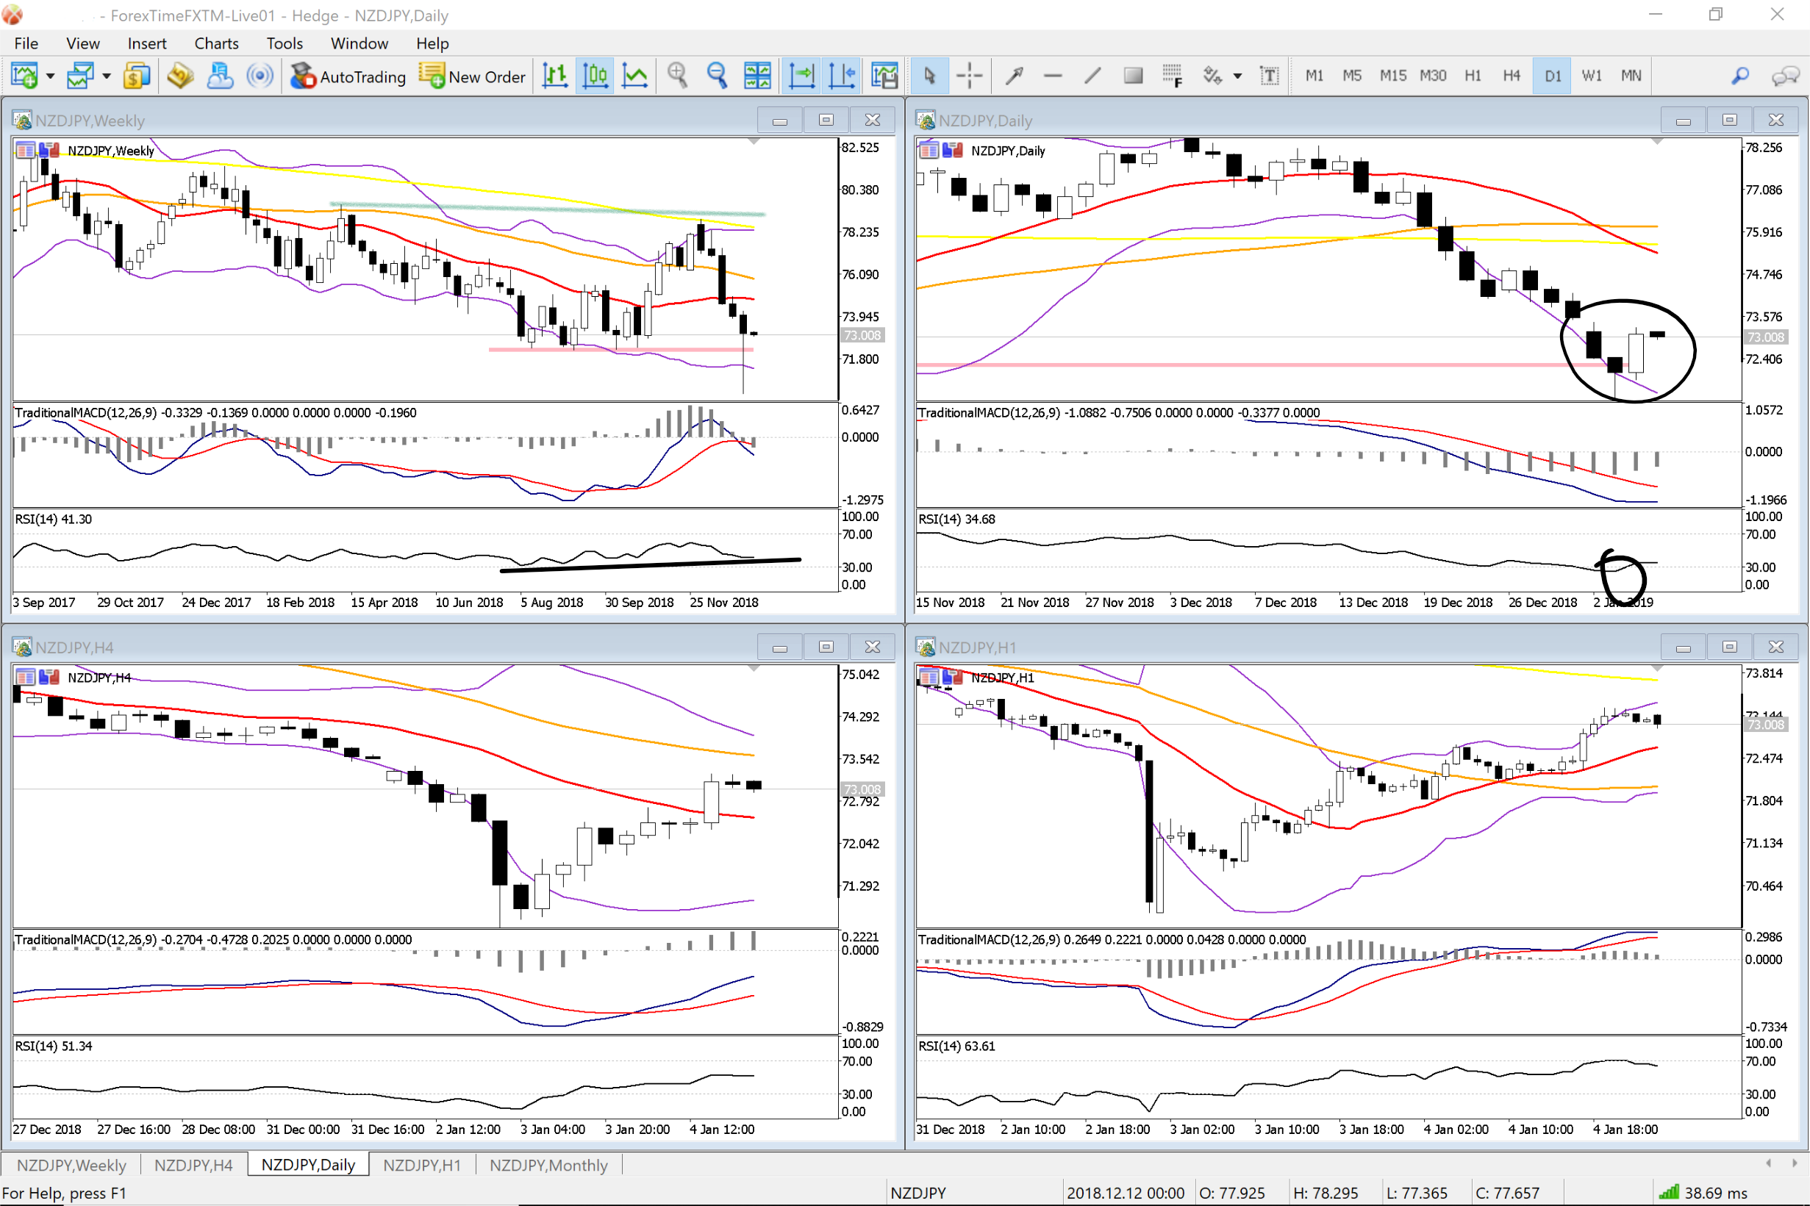Toggle the chart auto scroll button

(x=801, y=76)
